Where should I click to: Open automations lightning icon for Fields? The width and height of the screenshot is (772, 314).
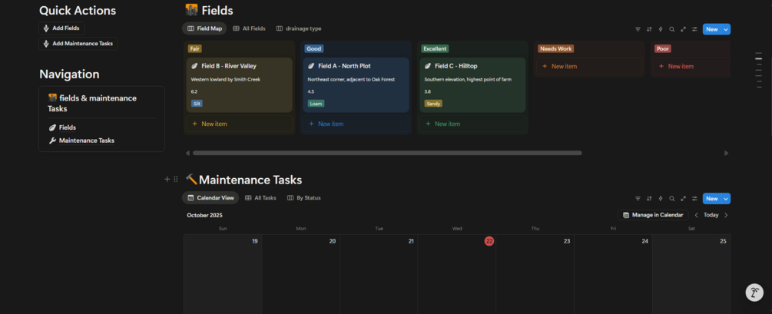(661, 29)
